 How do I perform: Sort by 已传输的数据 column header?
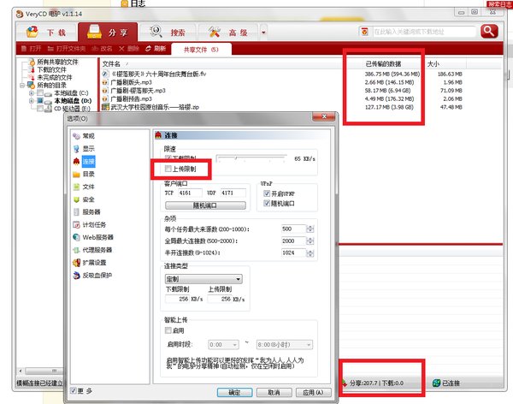[x=383, y=64]
